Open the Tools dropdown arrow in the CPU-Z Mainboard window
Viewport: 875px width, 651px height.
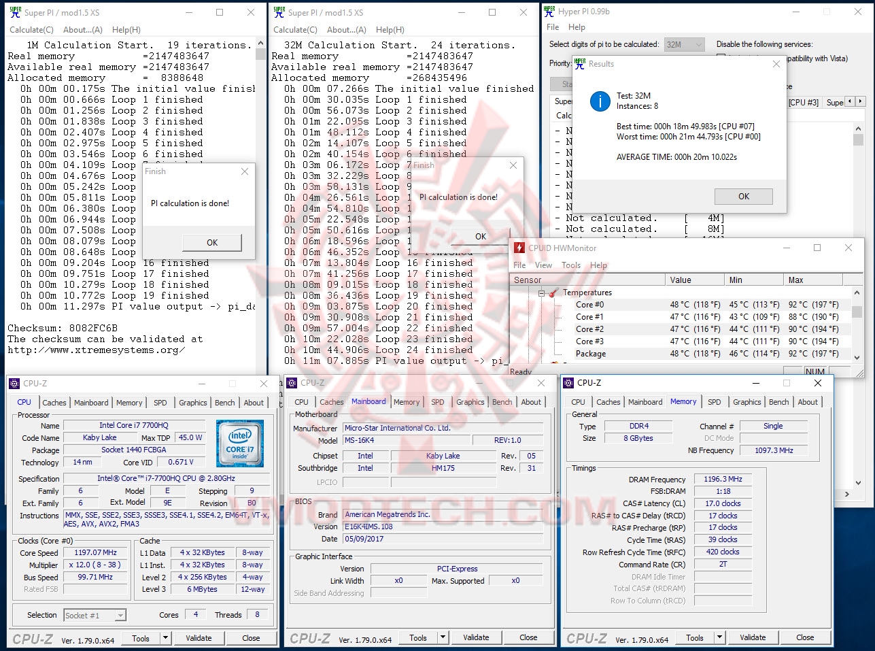443,637
